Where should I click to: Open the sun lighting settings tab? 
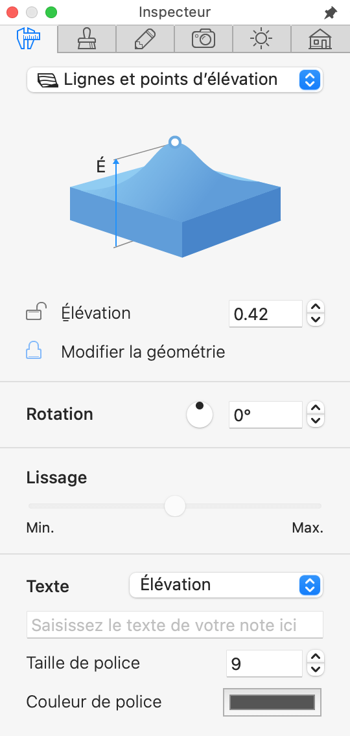point(262,39)
